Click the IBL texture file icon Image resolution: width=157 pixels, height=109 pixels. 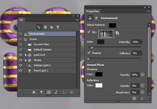117,33
